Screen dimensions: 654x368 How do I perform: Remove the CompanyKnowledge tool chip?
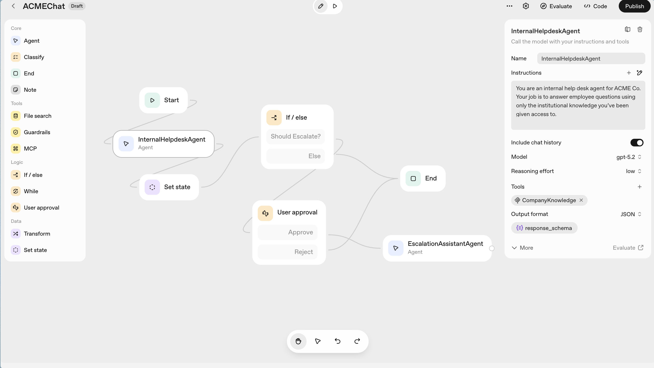pyautogui.click(x=581, y=200)
